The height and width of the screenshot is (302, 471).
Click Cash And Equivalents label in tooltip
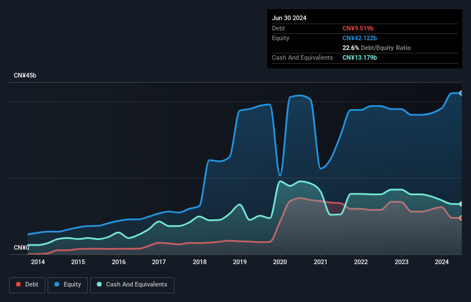(302, 57)
